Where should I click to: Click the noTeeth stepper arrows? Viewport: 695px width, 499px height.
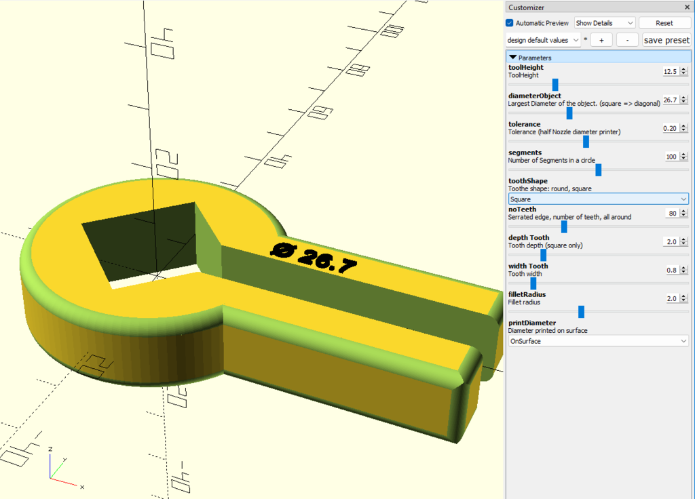(684, 214)
